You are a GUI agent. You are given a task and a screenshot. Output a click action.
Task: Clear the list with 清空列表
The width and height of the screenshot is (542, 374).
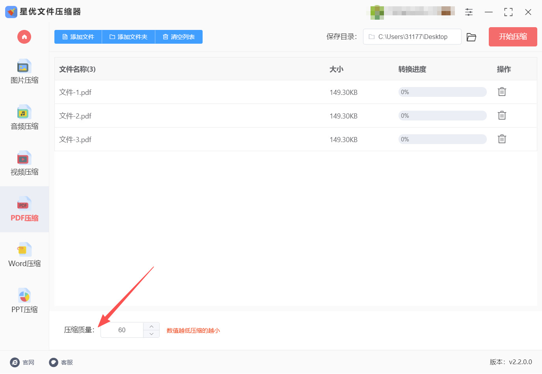(179, 37)
